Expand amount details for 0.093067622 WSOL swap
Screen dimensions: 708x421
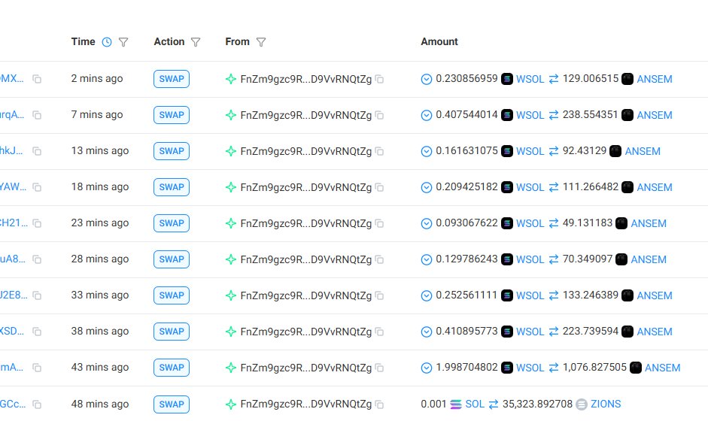coord(427,224)
